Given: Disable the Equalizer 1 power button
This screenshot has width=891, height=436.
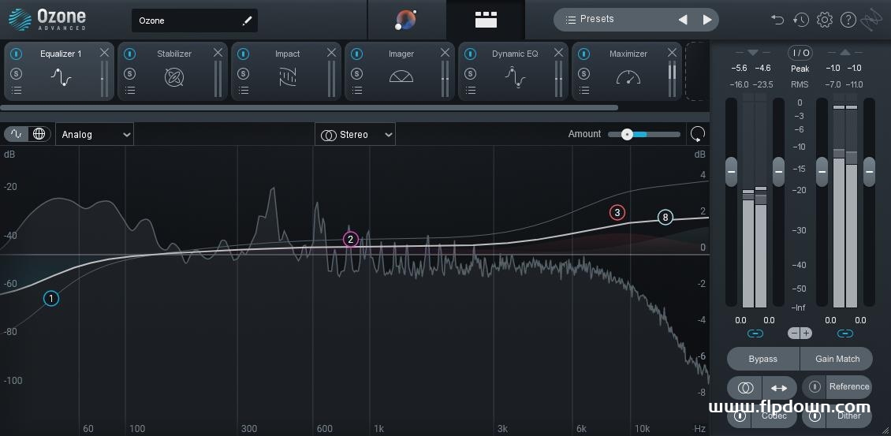Looking at the screenshot, I should (x=16, y=54).
